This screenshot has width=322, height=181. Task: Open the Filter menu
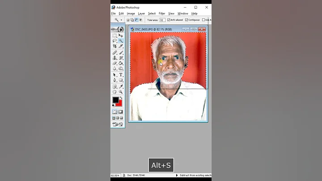coord(162,13)
